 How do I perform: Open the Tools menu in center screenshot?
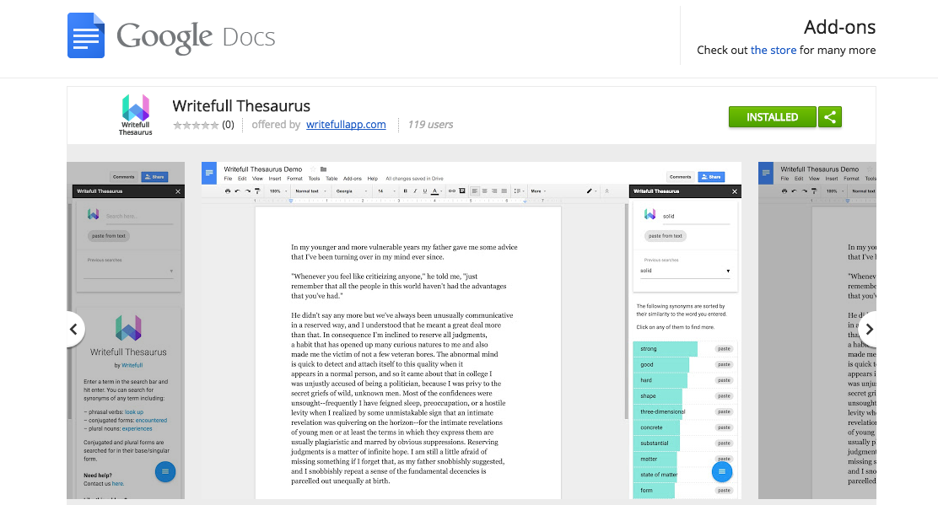[314, 179]
